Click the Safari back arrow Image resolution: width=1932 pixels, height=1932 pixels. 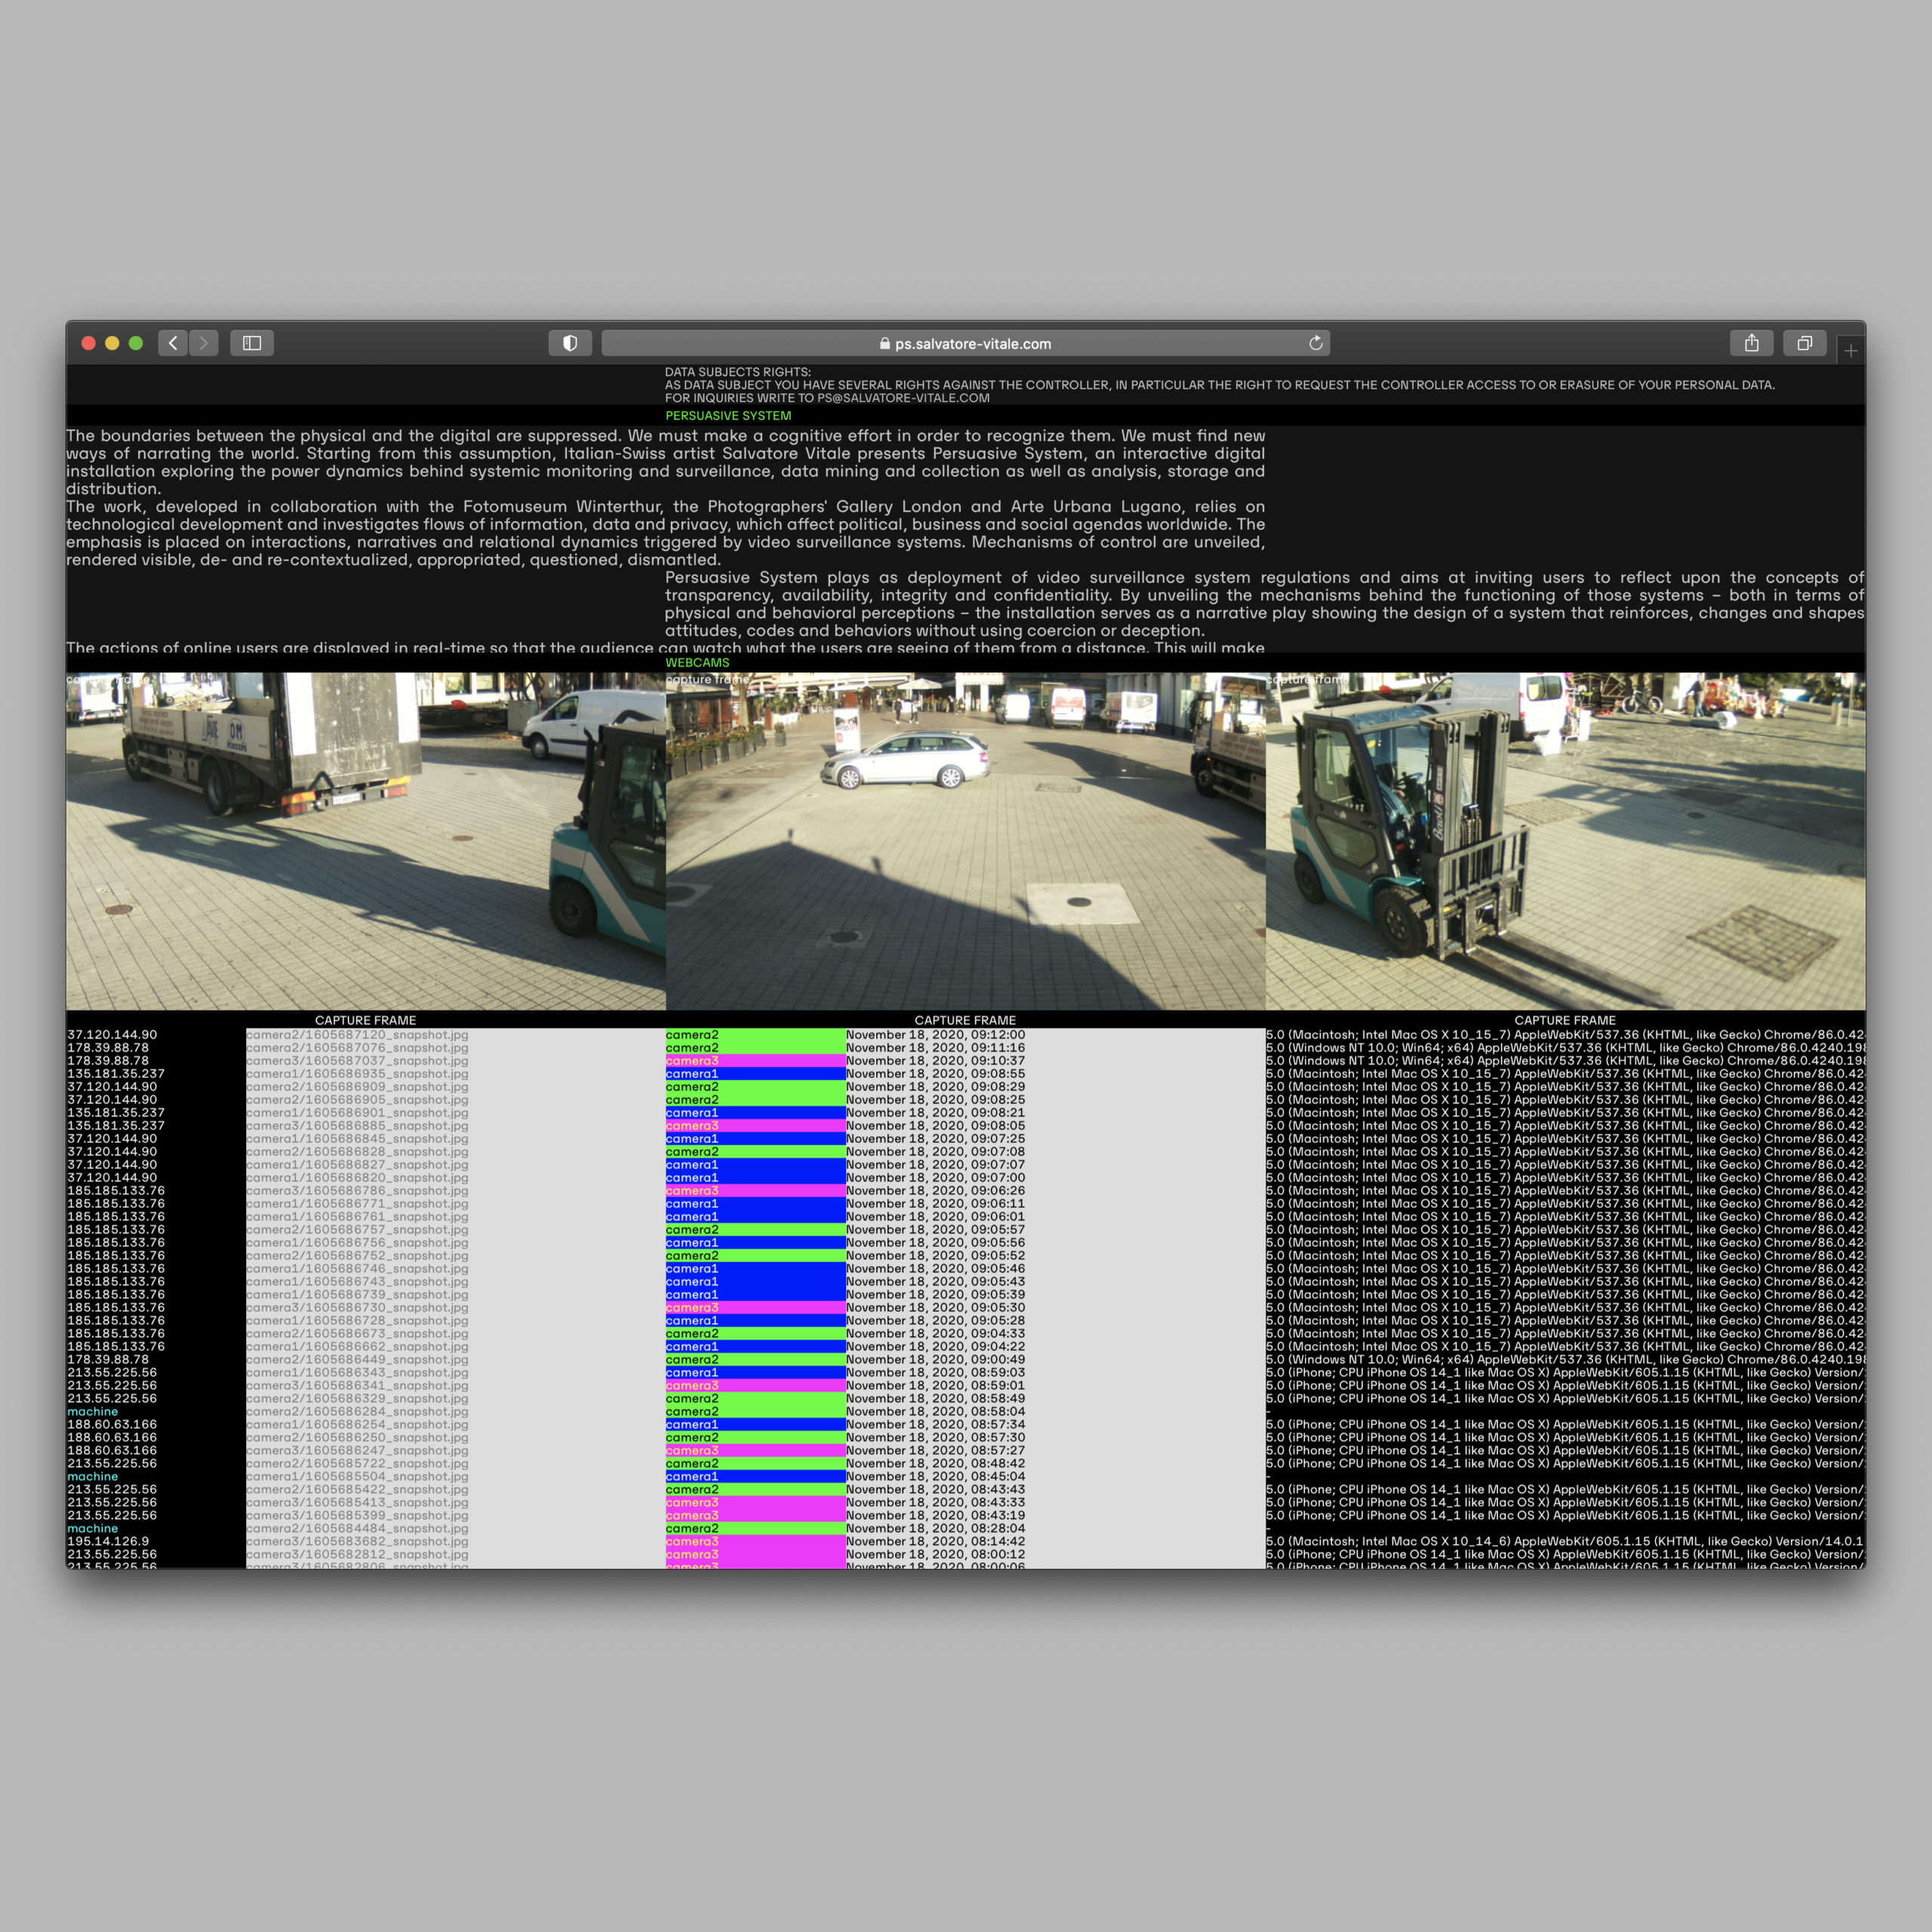click(173, 343)
